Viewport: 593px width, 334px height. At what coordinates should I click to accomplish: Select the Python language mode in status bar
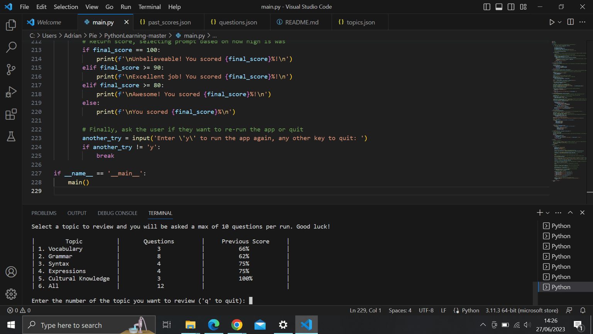(470, 310)
